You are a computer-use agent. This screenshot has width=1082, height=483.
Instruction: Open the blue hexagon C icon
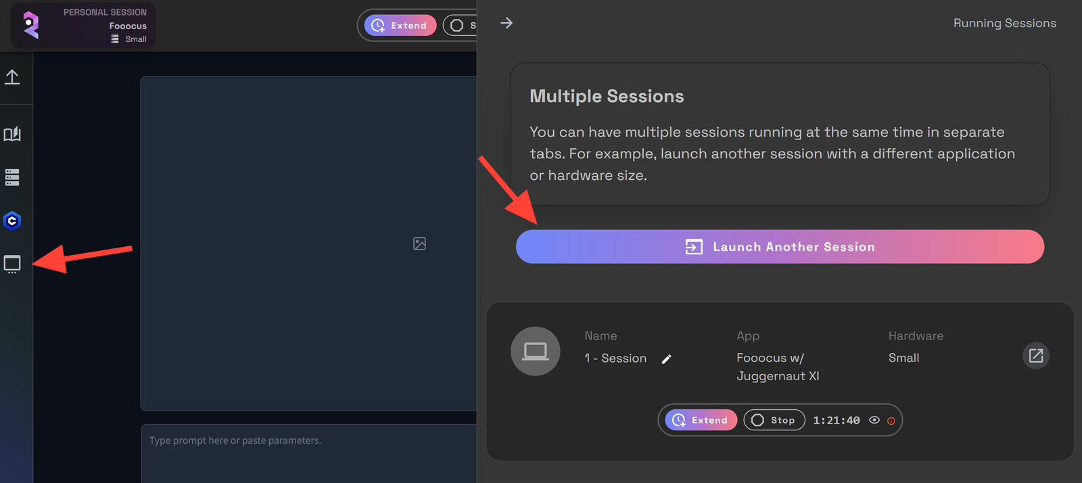(12, 221)
